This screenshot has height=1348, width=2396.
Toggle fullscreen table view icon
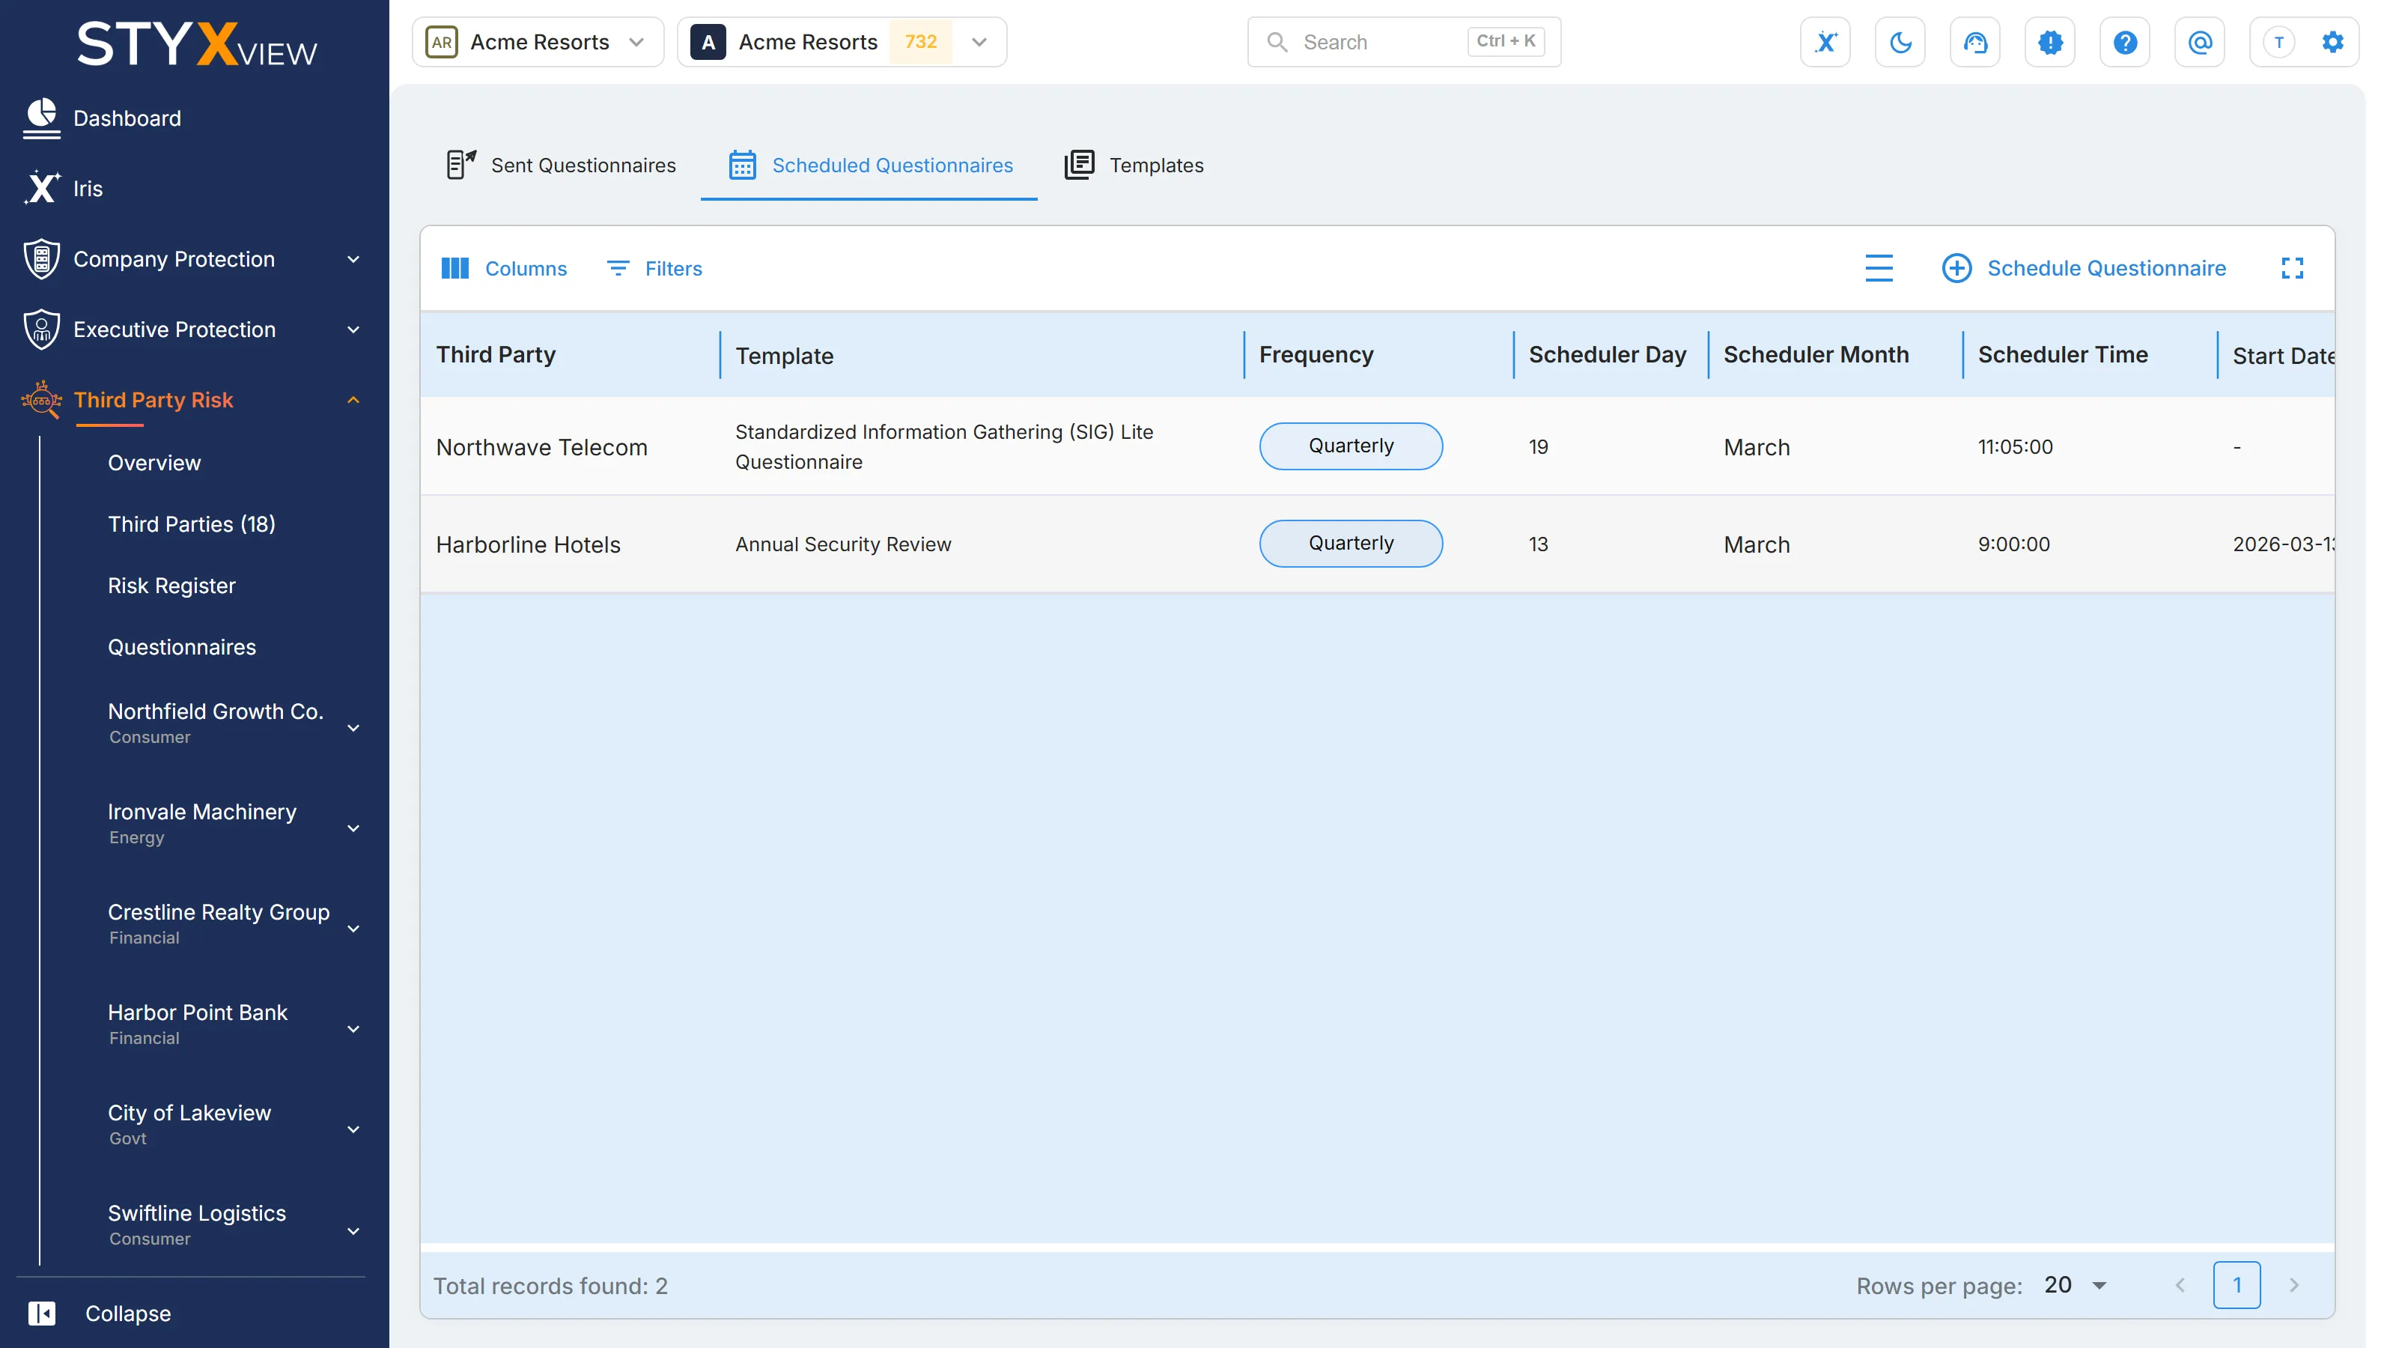2292,268
